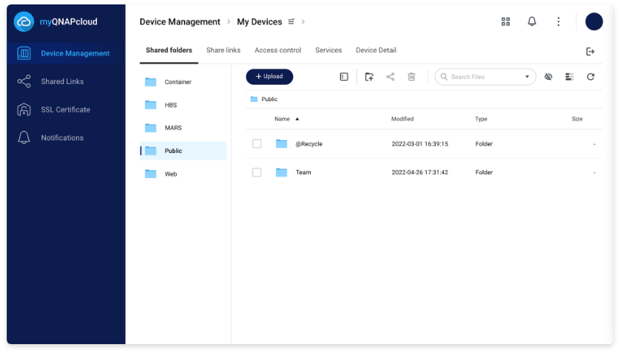Viewport: 620px width, 353px height.
Task: Toggle hidden files eye icon
Action: (548, 77)
